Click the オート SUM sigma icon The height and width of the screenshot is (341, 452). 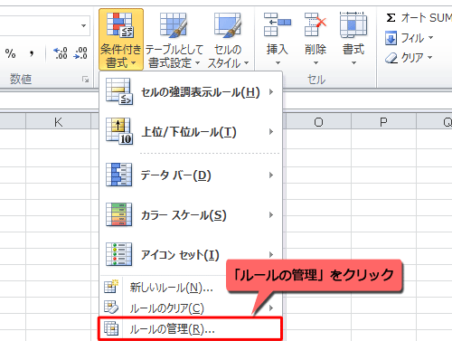(391, 18)
